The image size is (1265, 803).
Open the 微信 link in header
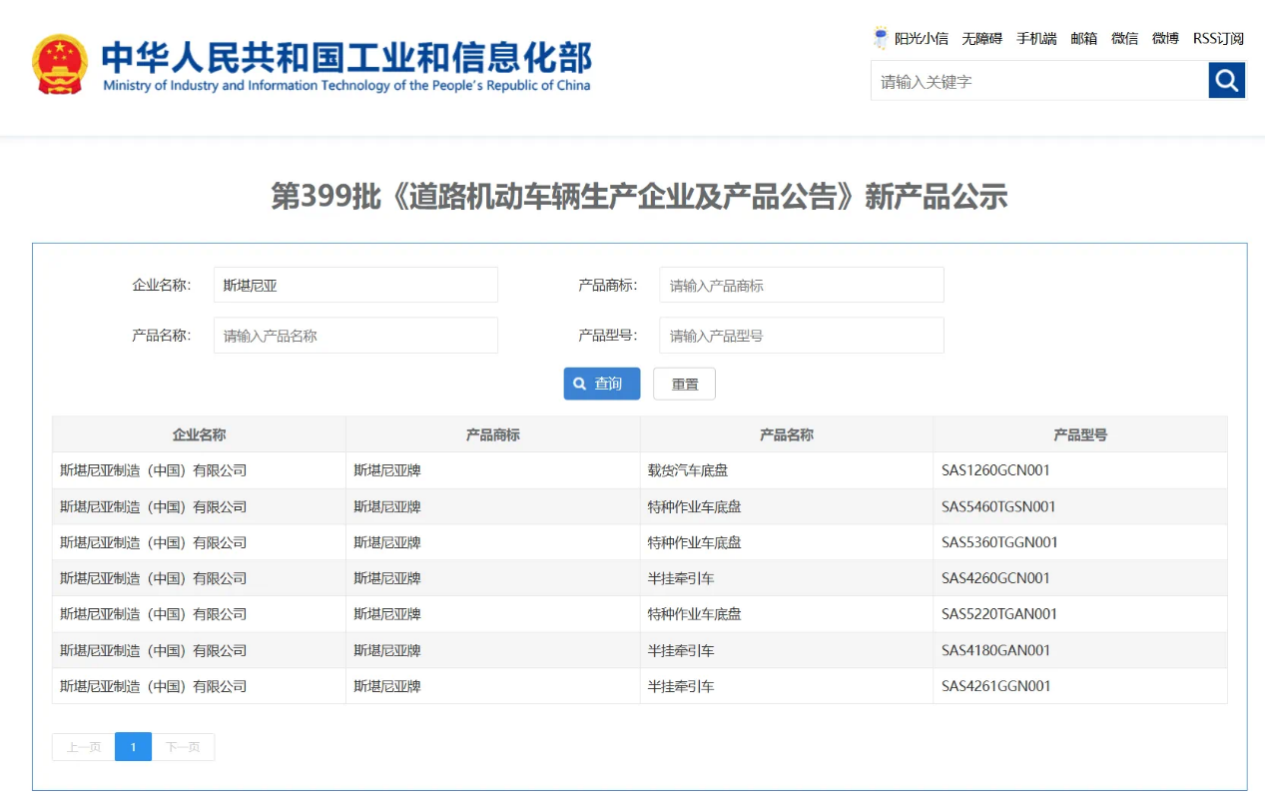(x=1124, y=39)
